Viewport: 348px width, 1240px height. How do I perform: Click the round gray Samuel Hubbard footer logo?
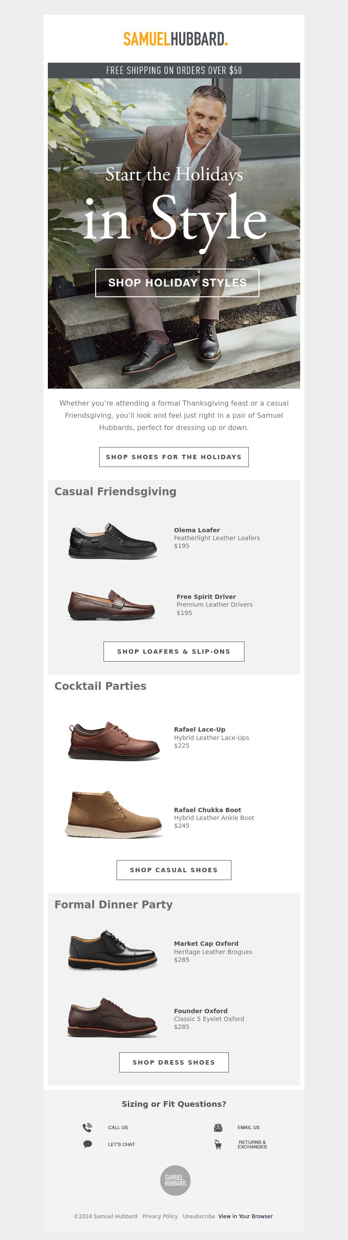(x=175, y=1180)
